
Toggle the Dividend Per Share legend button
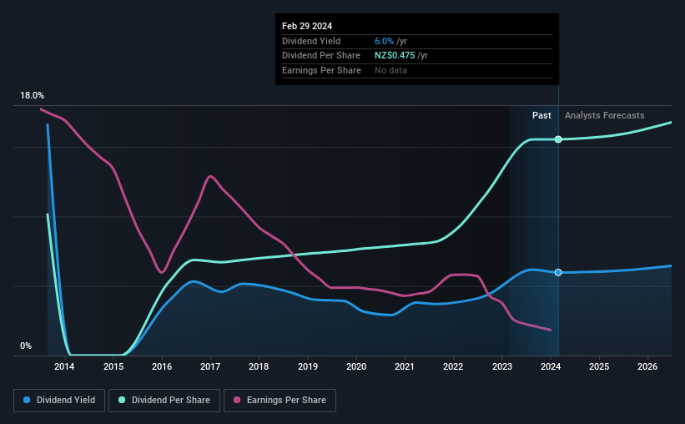pyautogui.click(x=164, y=400)
